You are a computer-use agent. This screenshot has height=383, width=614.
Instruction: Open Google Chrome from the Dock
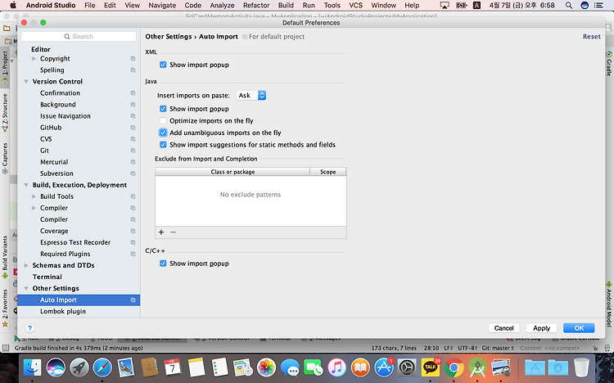tap(454, 367)
